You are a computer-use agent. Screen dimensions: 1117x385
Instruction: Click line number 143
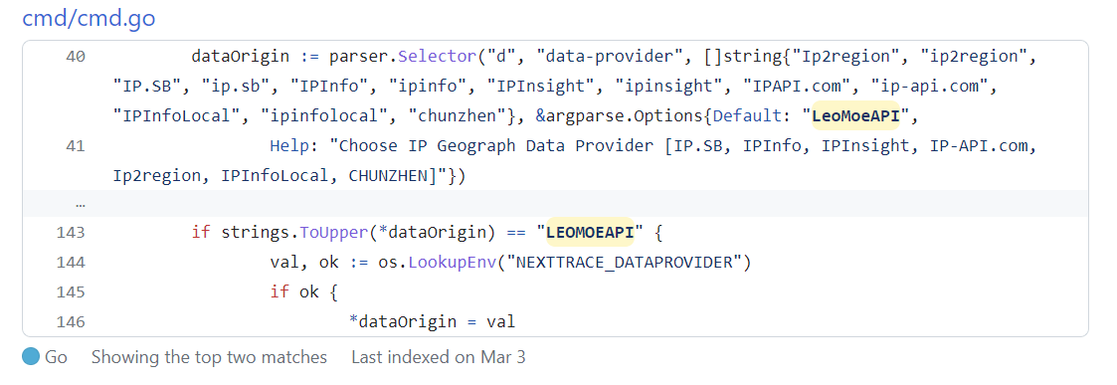click(70, 233)
